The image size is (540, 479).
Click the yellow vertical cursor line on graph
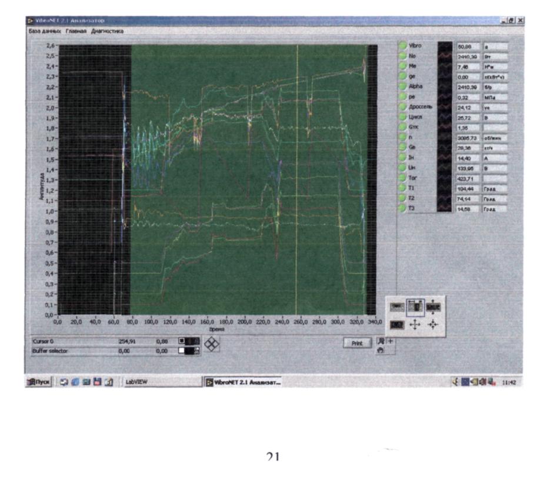pos(297,179)
